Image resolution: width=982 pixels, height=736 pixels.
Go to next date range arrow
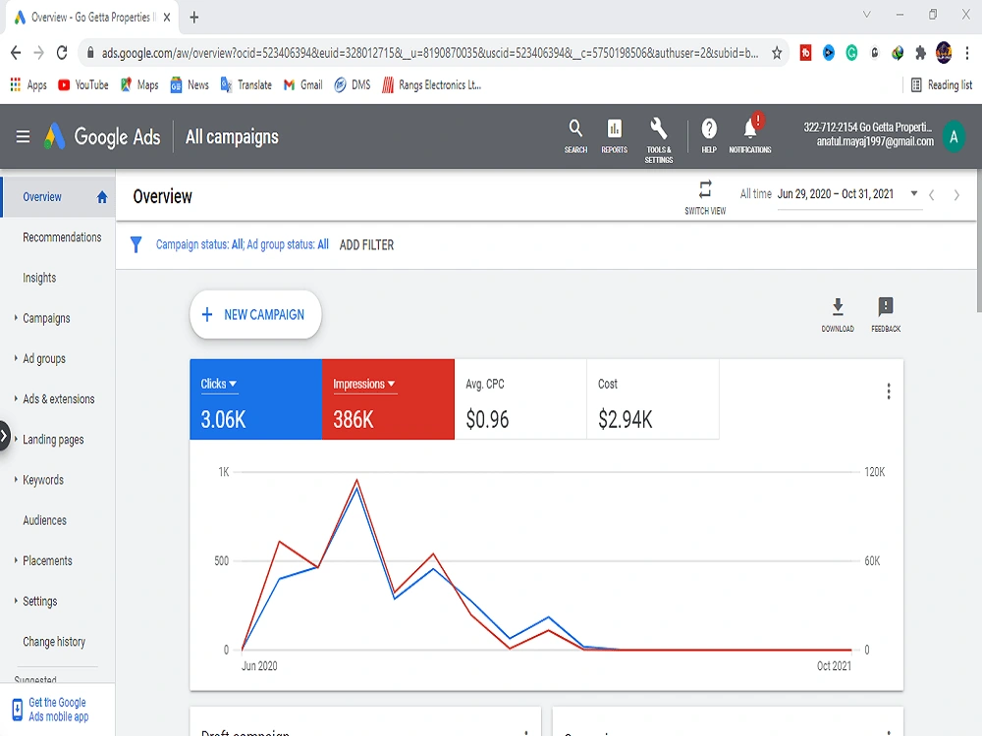(x=956, y=195)
